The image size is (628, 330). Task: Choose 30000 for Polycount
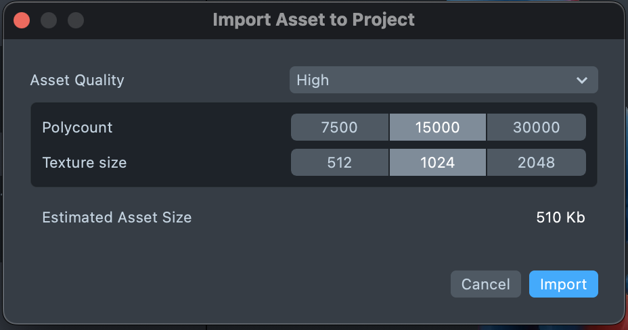tap(536, 127)
